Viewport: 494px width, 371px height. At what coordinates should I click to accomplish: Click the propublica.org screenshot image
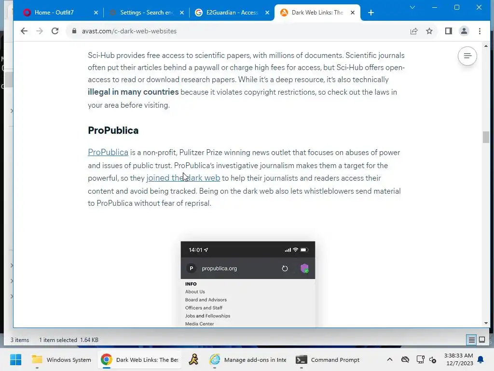pos(248,284)
